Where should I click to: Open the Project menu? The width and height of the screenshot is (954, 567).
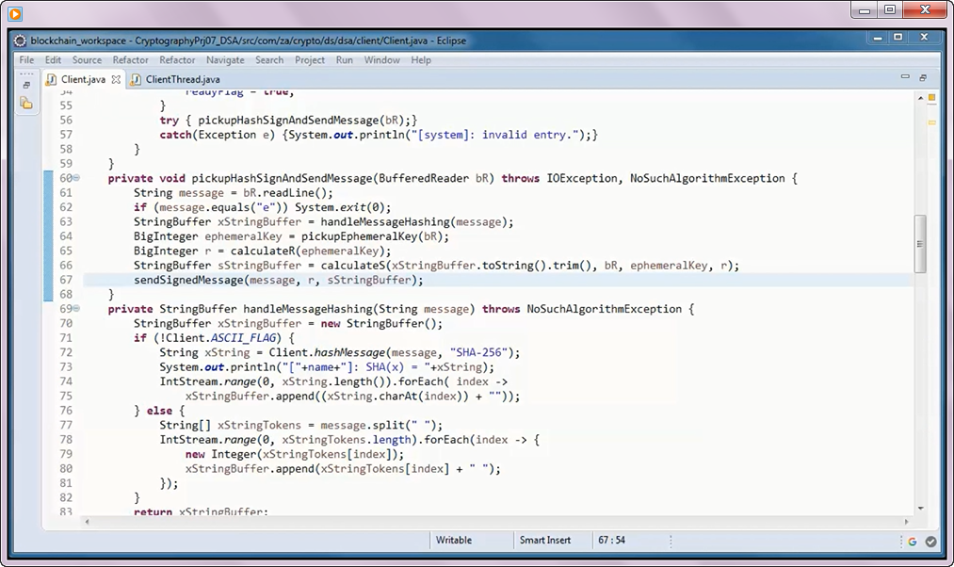click(310, 59)
